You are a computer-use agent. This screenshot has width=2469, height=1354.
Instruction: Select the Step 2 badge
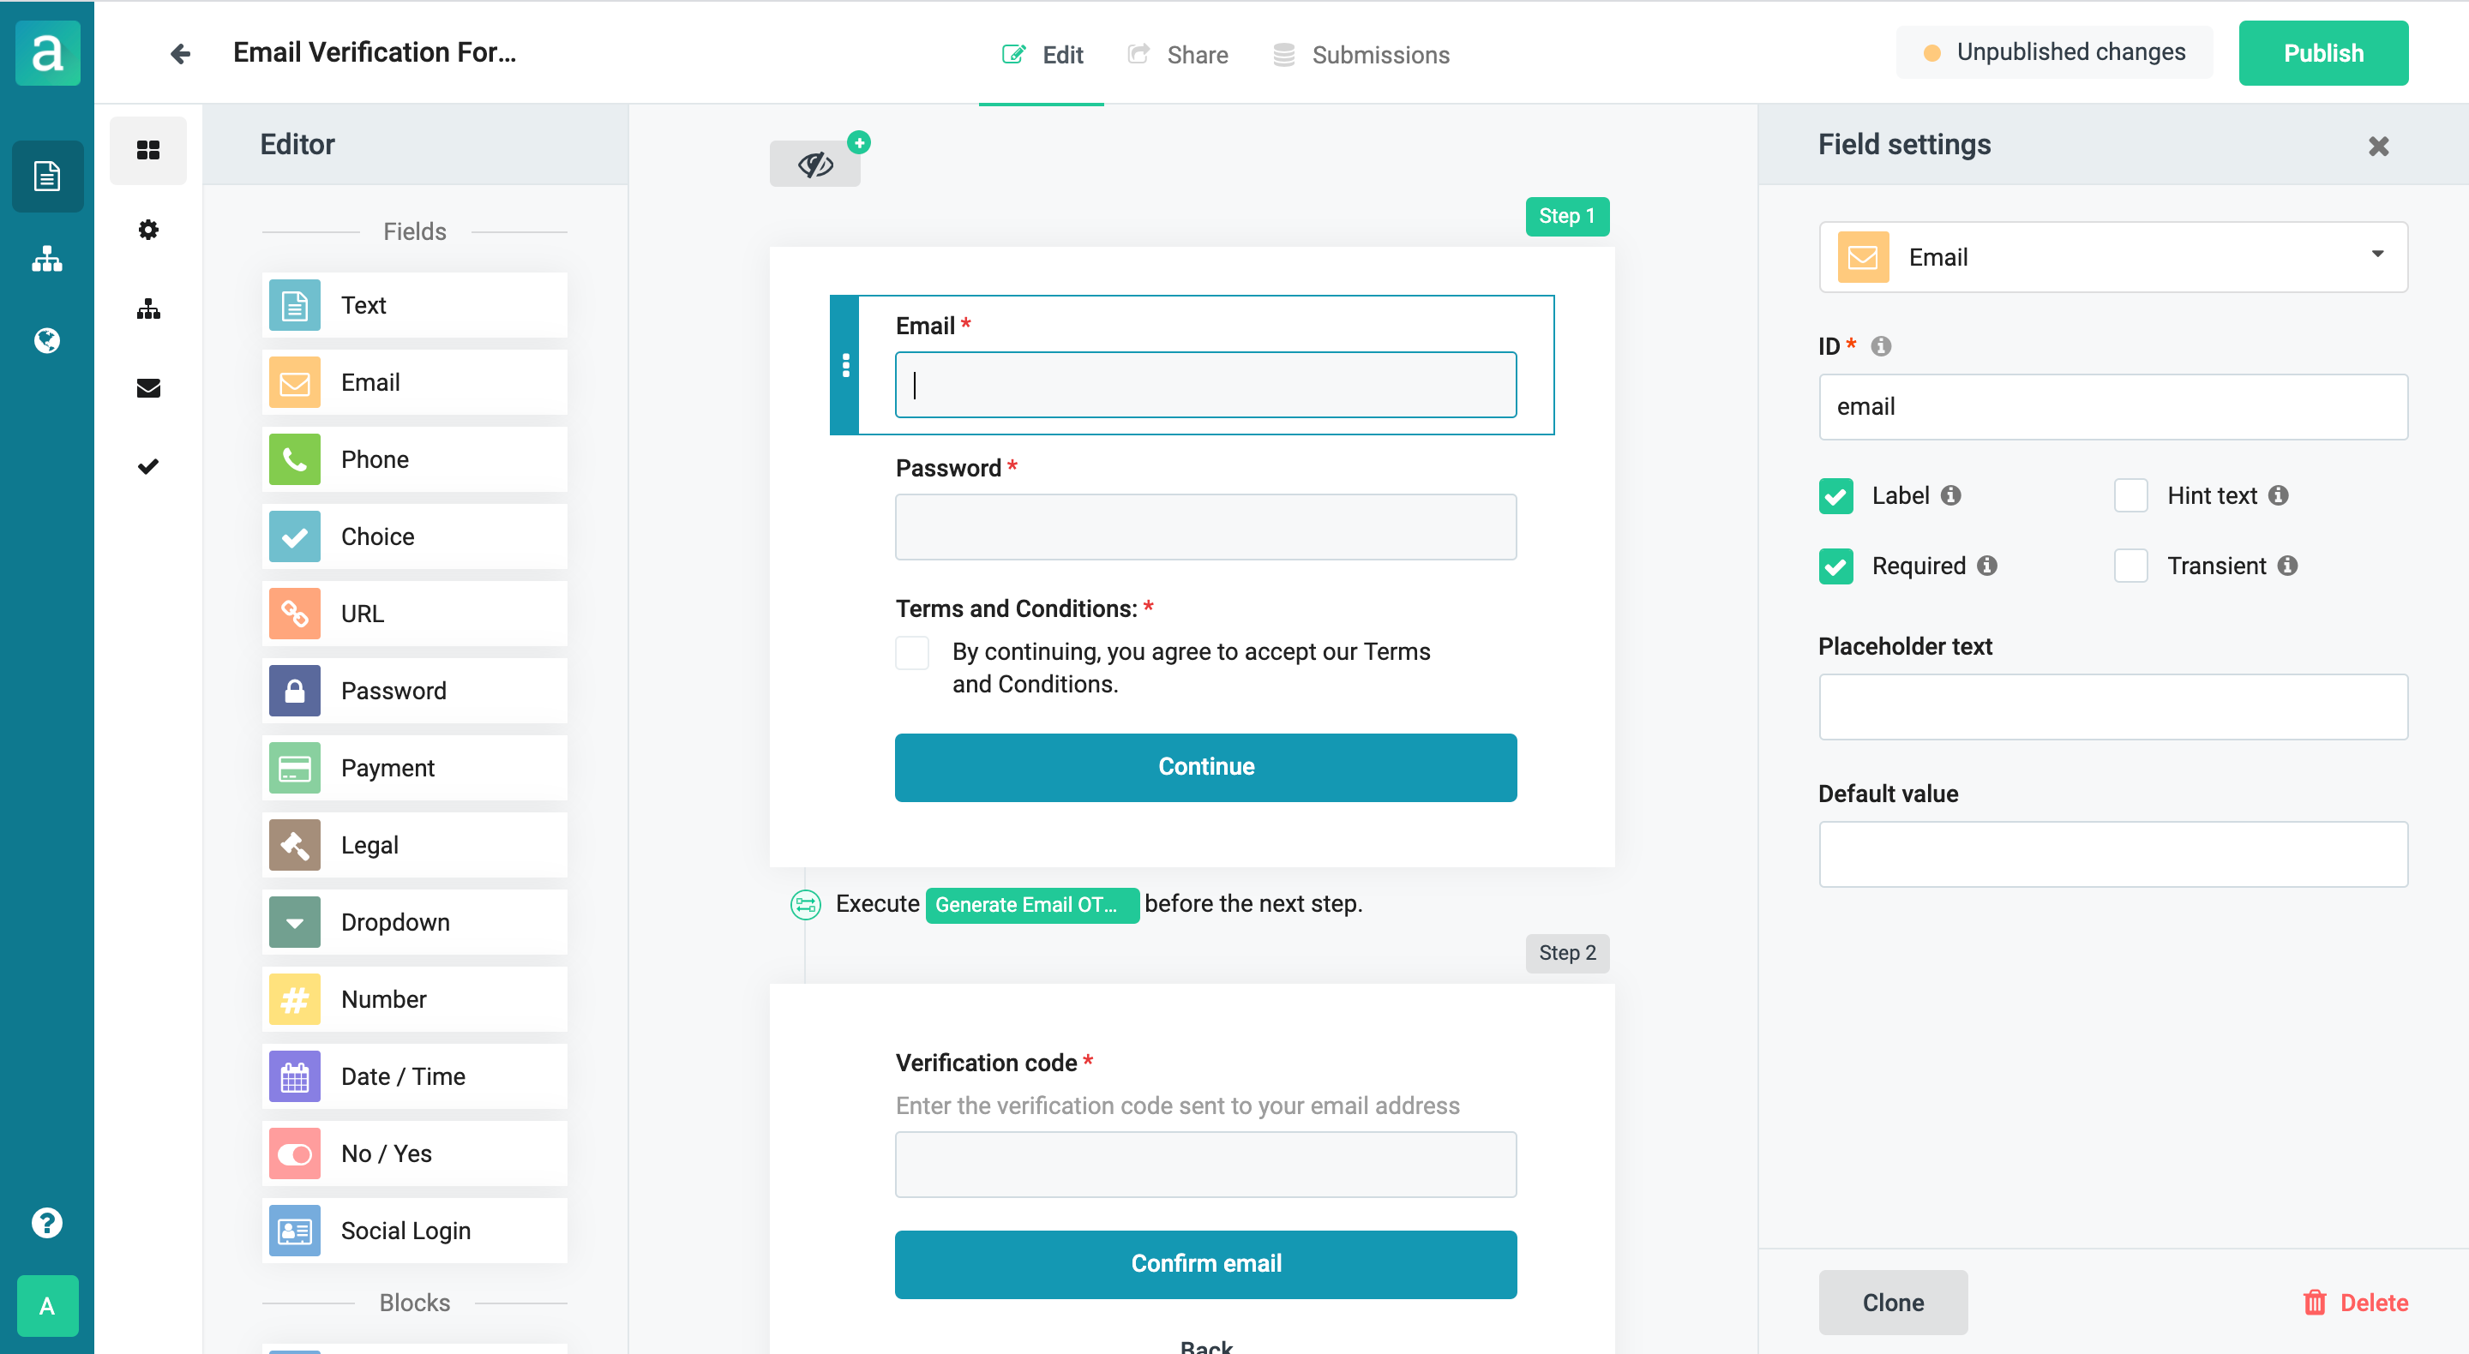[1567, 954]
